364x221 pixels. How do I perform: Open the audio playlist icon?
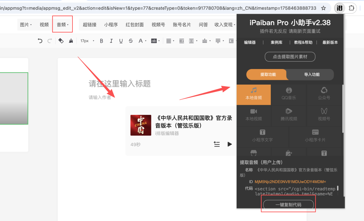coord(217,144)
